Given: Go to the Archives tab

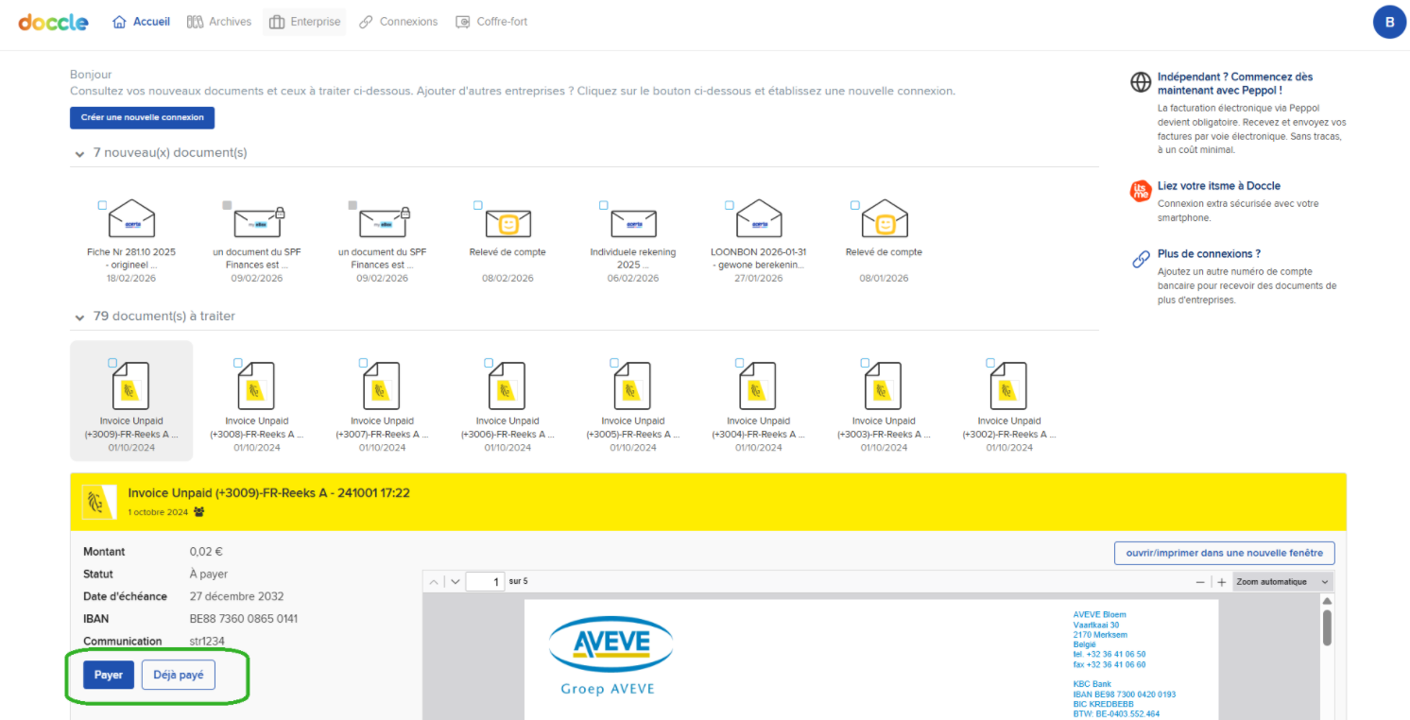Looking at the screenshot, I should click(219, 22).
